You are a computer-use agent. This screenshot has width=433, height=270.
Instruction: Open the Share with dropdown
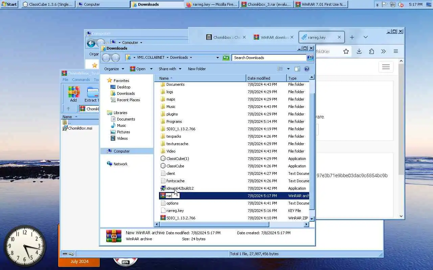tap(170, 69)
